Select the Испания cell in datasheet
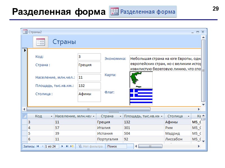 point(109,134)
